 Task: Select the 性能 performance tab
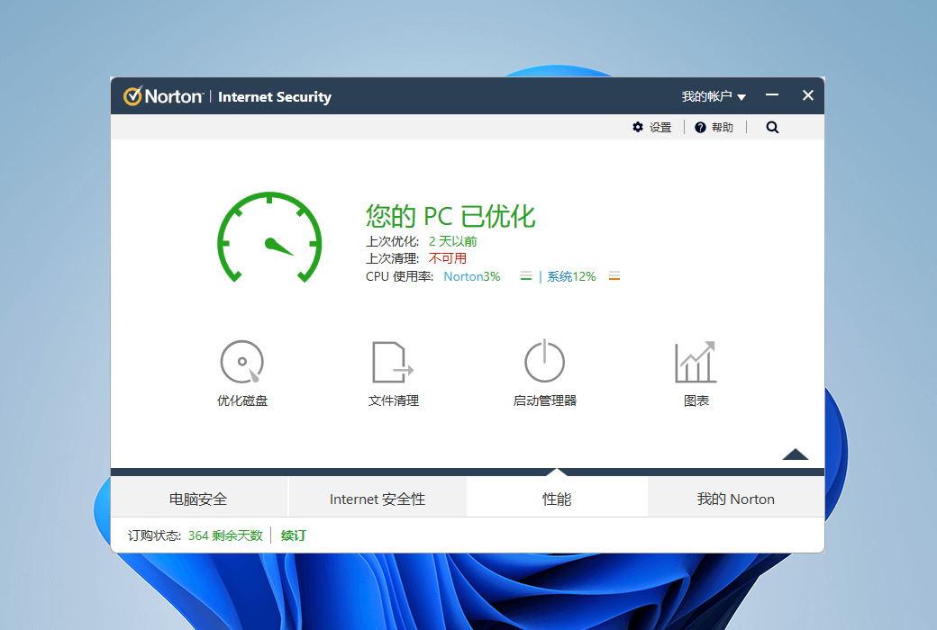tap(557, 499)
